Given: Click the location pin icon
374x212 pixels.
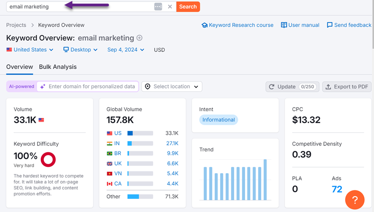Looking at the screenshot, I should coord(147,86).
